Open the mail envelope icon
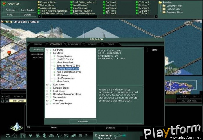This screenshot has height=140, width=203. [66, 136]
